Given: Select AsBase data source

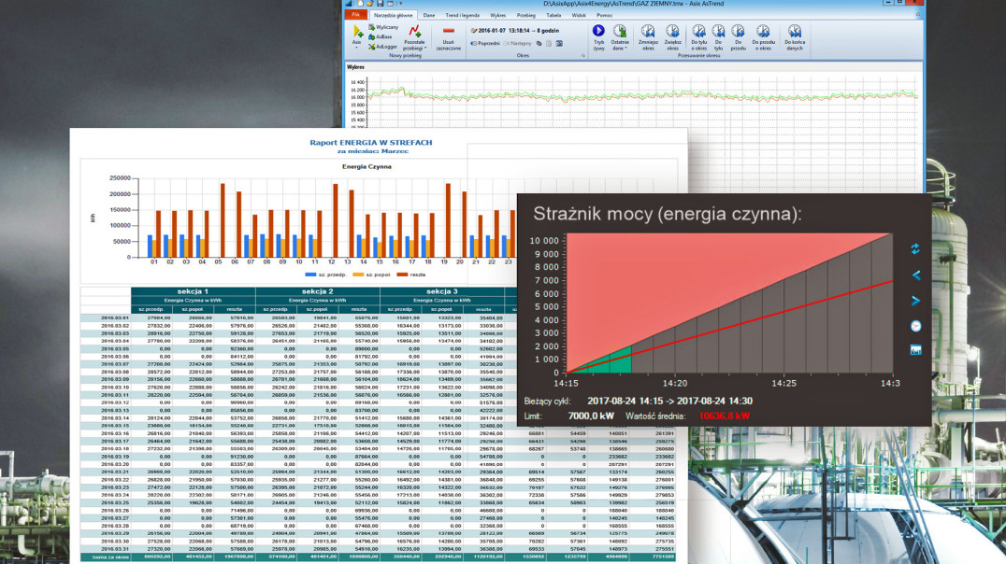Looking at the screenshot, I should 380,36.
